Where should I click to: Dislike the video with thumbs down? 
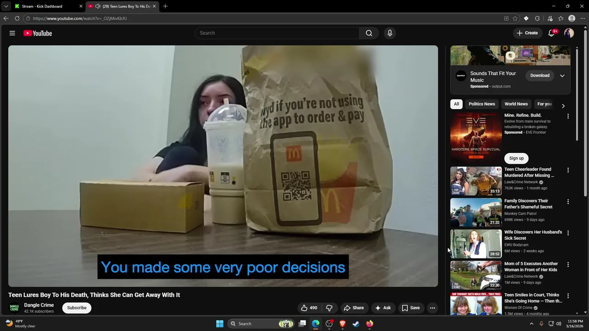[x=329, y=308]
